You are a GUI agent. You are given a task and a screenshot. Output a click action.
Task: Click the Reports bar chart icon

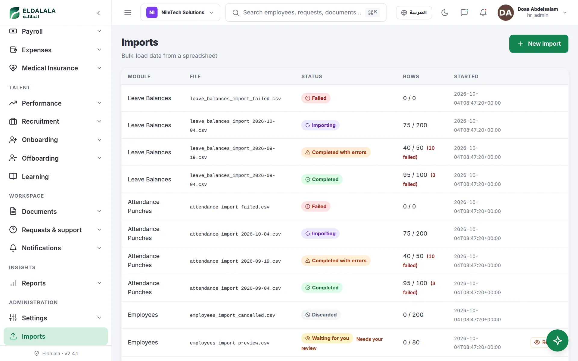[13, 283]
